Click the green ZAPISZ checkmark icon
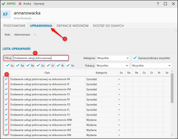This screenshot has width=178, height=139. click(4, 4)
